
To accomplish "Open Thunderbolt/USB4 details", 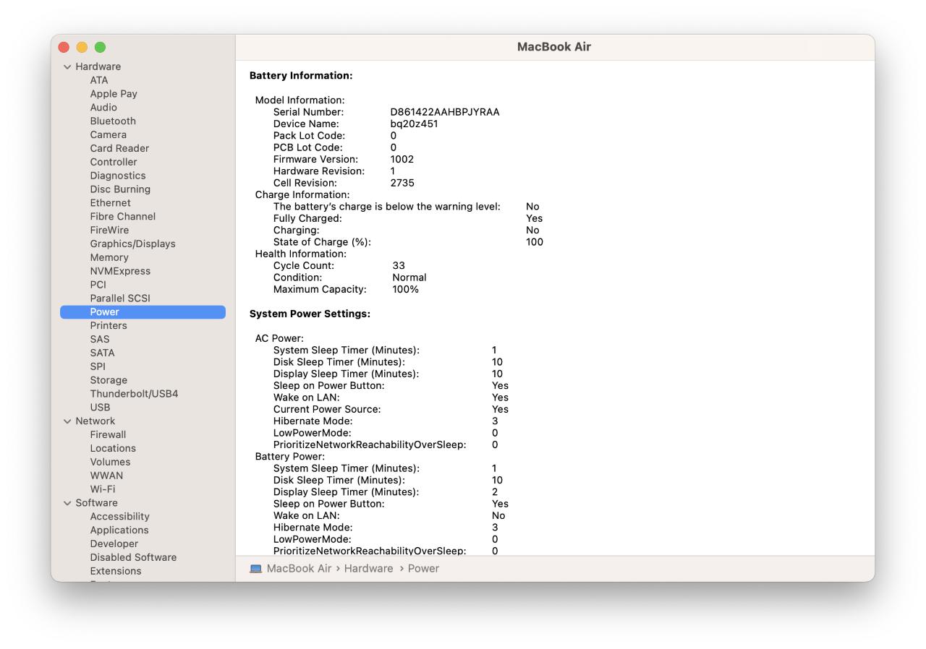I will coord(134,394).
